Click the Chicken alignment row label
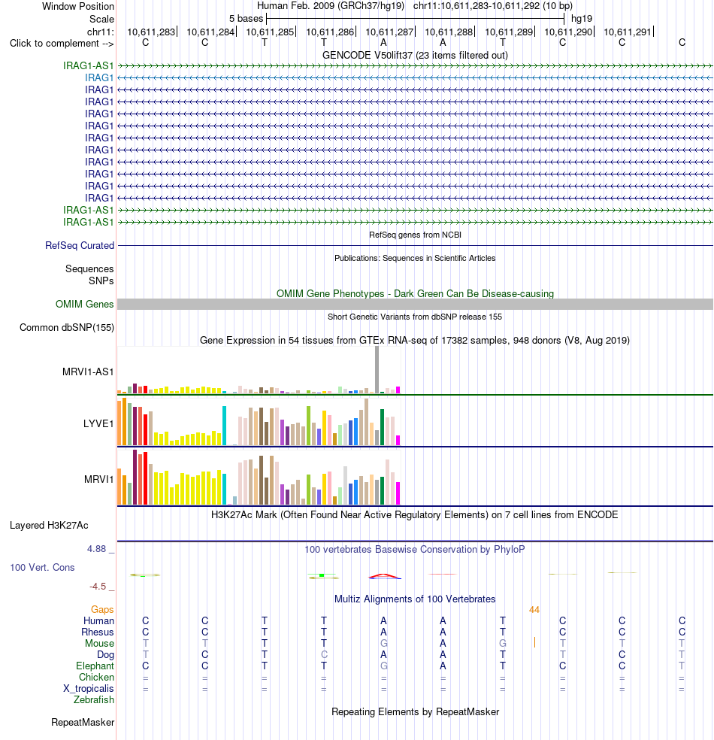Image resolution: width=714 pixels, height=740 pixels. click(96, 678)
